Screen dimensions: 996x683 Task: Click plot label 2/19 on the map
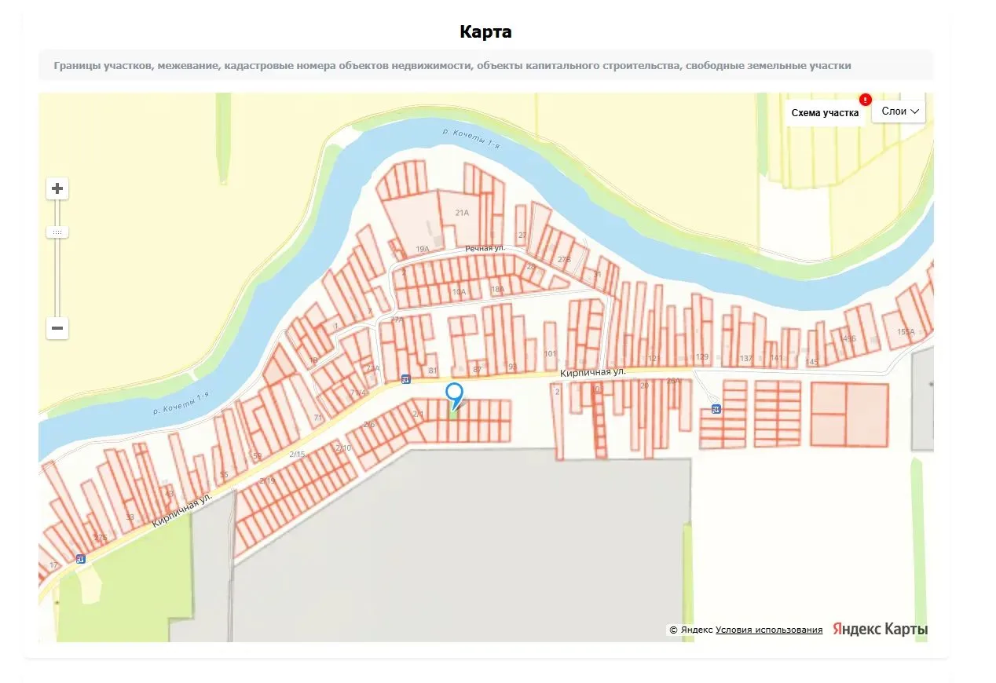pyautogui.click(x=267, y=481)
